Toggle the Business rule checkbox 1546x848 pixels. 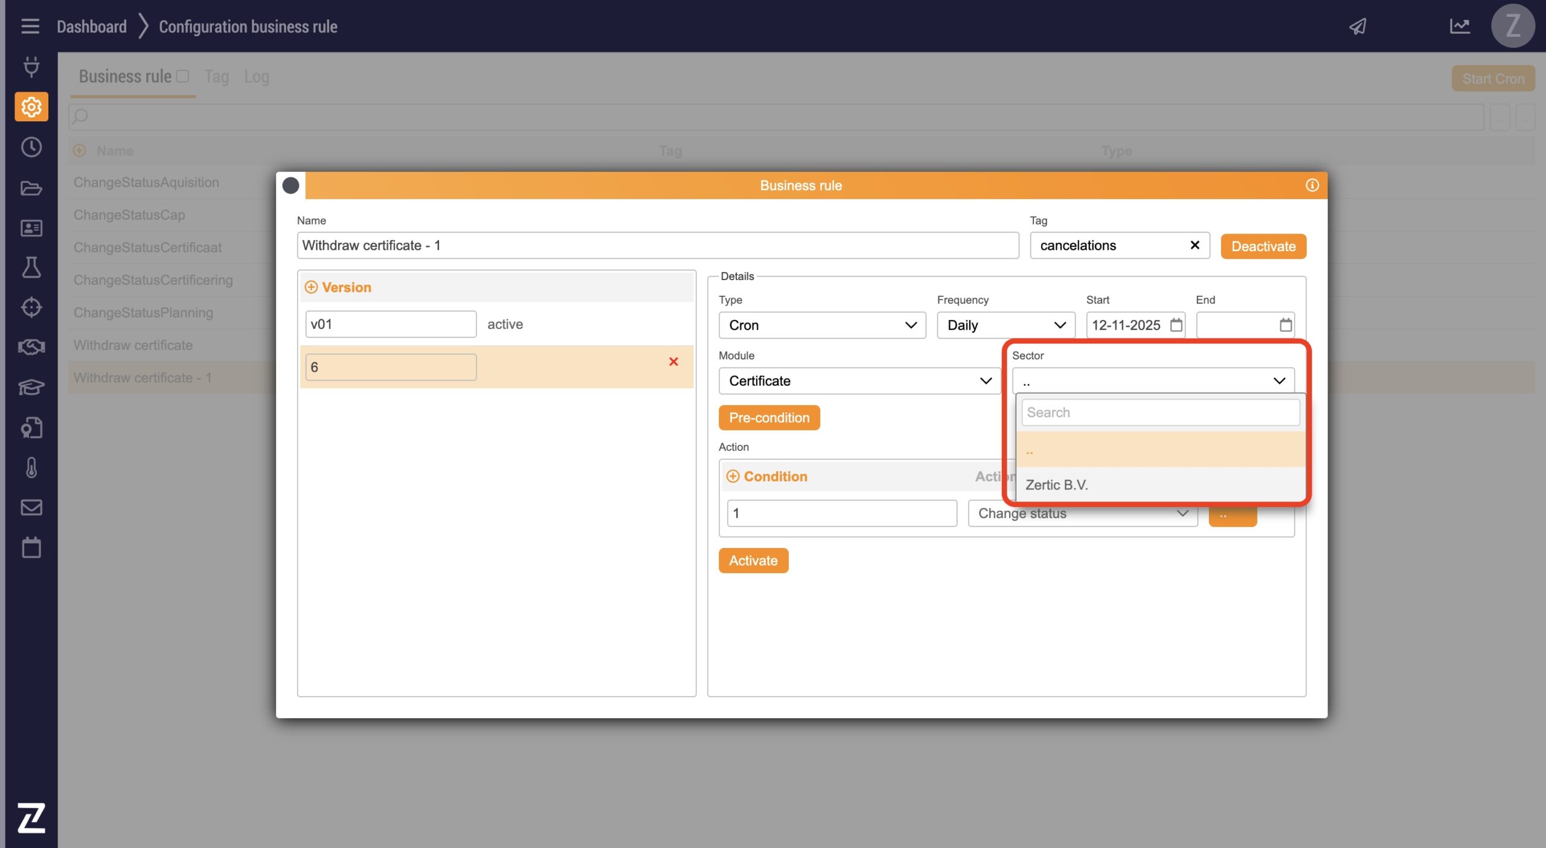[182, 76]
